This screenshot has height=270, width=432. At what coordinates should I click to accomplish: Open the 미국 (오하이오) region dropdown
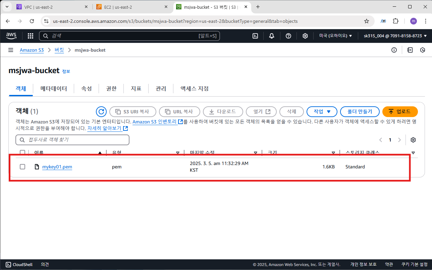click(x=336, y=36)
